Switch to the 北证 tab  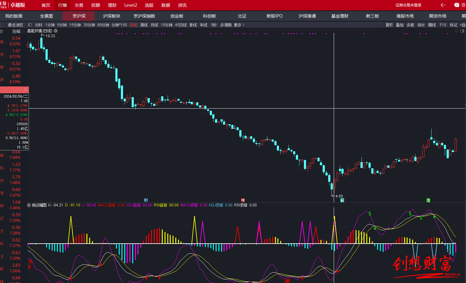click(242, 16)
